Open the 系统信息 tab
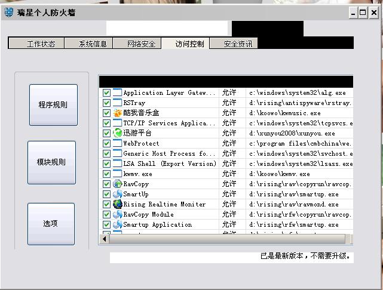383x290 pixels. tap(88, 44)
